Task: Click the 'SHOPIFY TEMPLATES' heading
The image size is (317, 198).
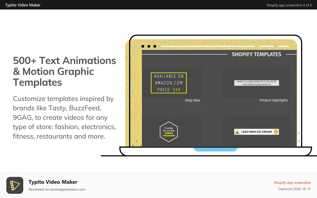Action: click(x=257, y=54)
